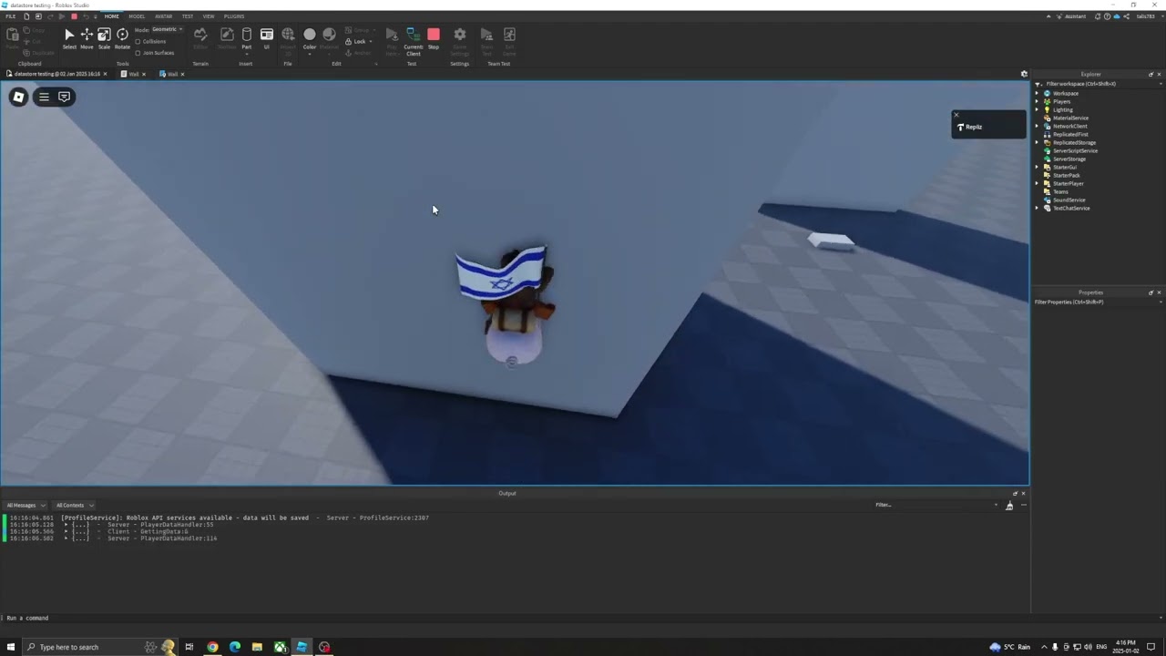
Task: Open the All Messages filter dropdown
Action: point(25,505)
